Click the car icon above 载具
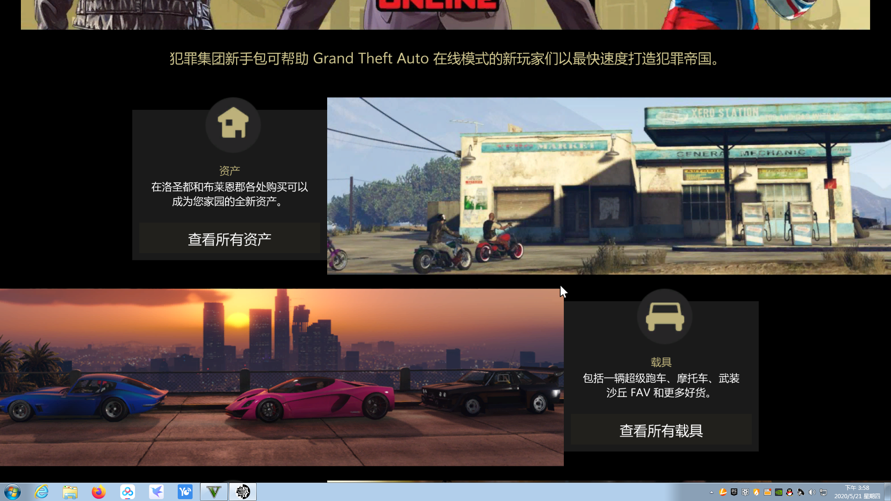The width and height of the screenshot is (891, 501). [665, 316]
